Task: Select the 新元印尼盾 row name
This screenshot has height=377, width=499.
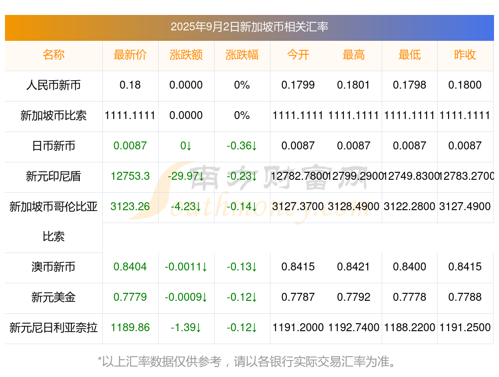Action: tap(53, 176)
